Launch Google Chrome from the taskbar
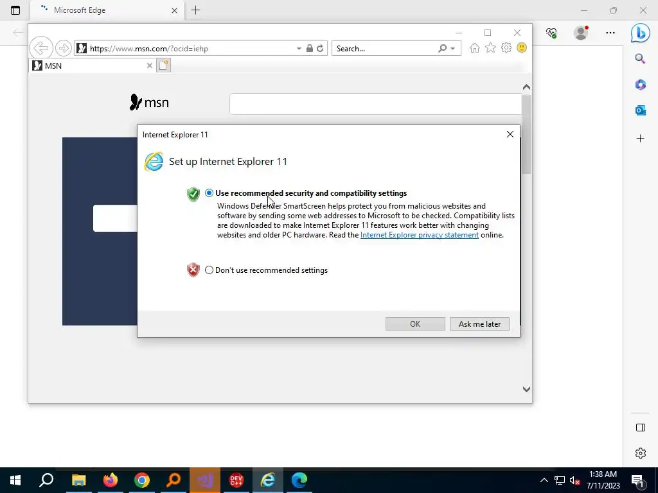The width and height of the screenshot is (658, 493). tap(142, 480)
